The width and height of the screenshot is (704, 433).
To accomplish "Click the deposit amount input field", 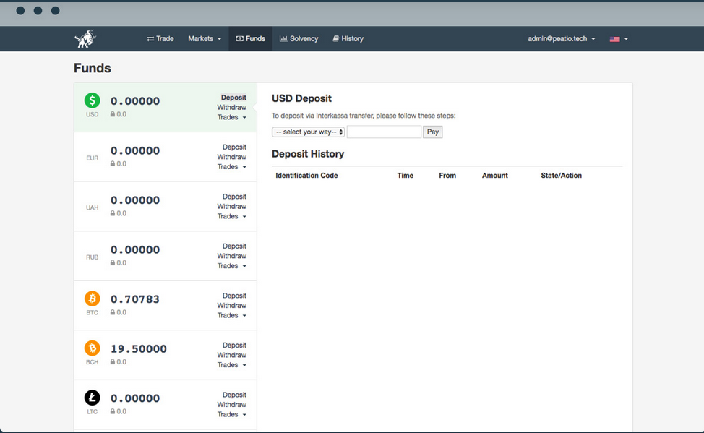I will 384,132.
